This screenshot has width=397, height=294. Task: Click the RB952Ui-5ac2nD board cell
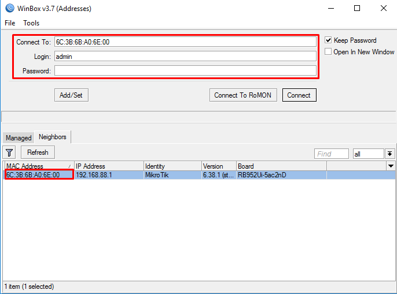[x=281, y=175]
